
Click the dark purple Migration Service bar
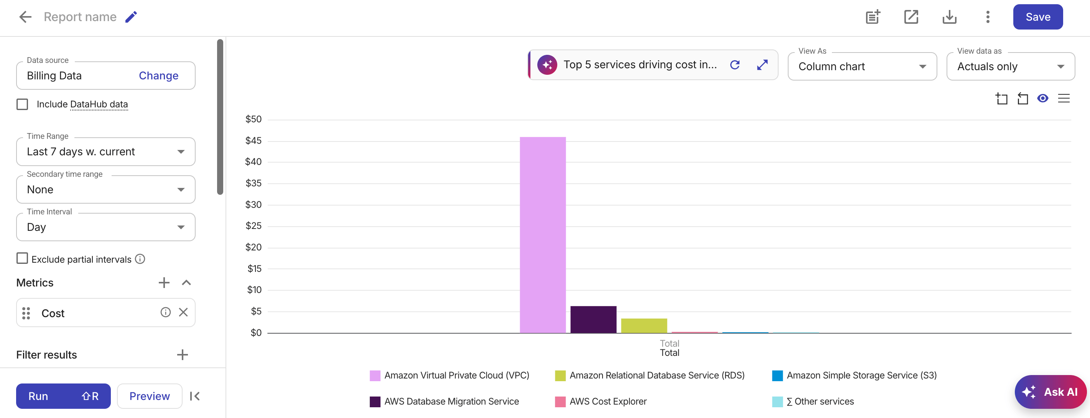pyautogui.click(x=593, y=319)
